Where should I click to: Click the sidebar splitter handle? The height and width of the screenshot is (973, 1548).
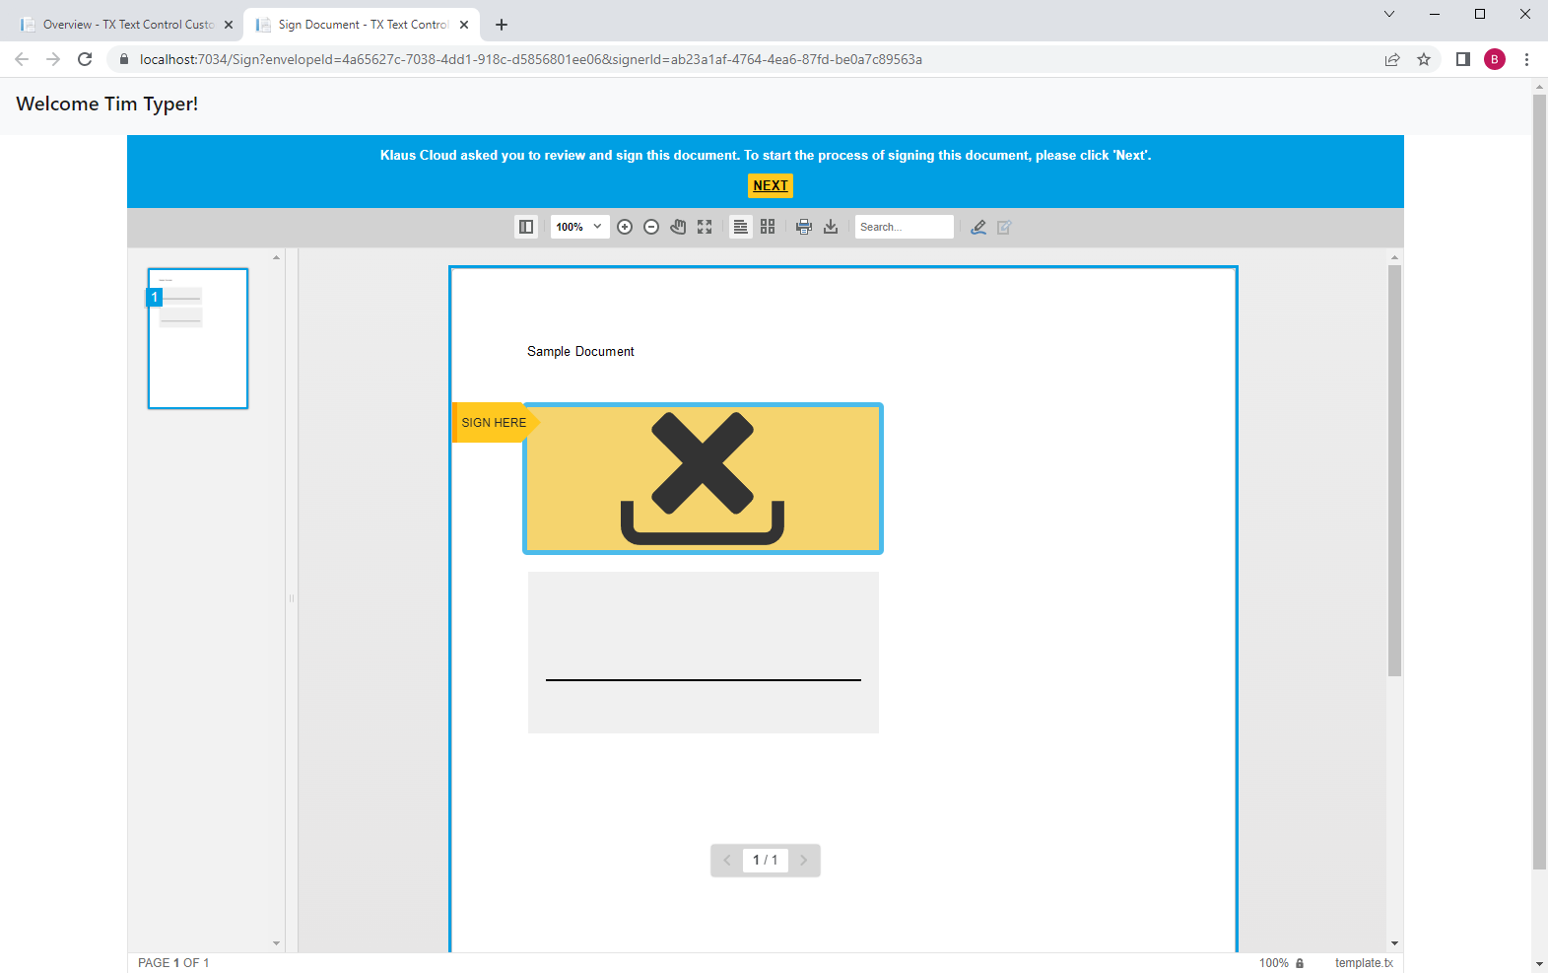coord(292,598)
